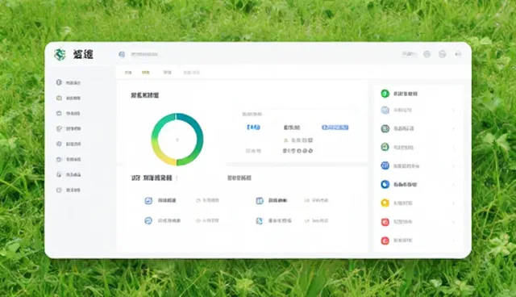Click the solid green round icon atop right panel

[x=385, y=94]
